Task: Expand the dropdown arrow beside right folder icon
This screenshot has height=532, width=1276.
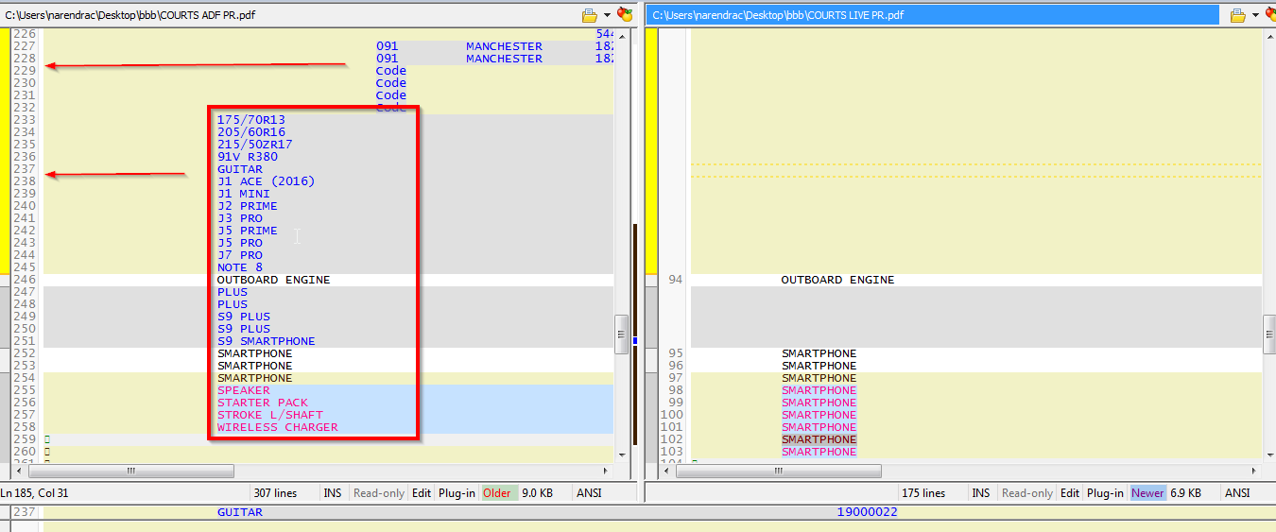Action: [1255, 15]
